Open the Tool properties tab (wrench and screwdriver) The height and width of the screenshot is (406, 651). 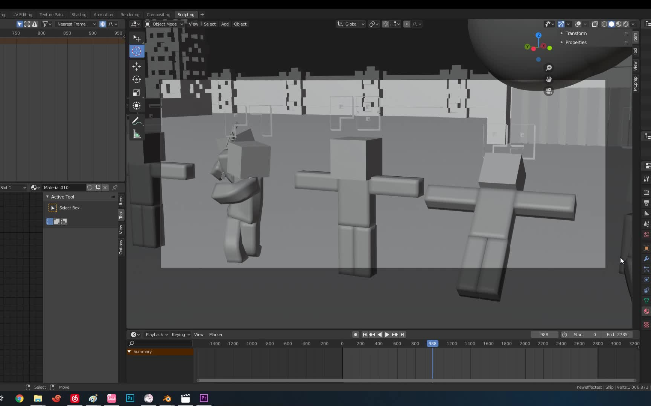click(646, 179)
